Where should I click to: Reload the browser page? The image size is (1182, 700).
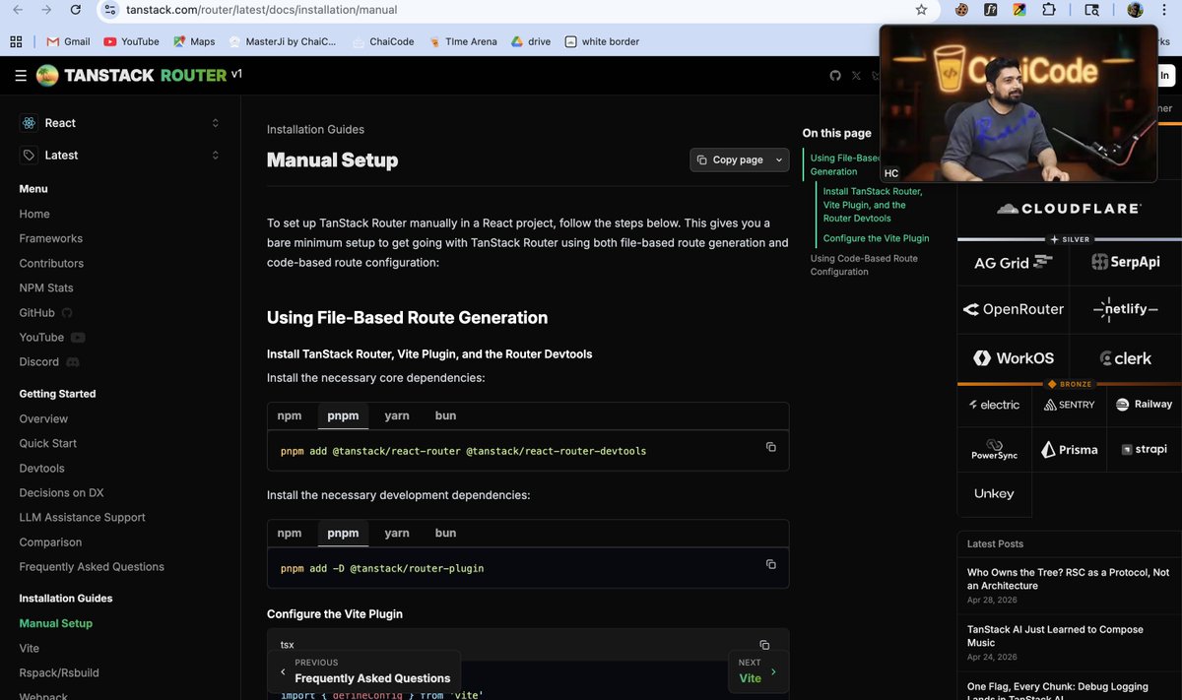pos(76,10)
